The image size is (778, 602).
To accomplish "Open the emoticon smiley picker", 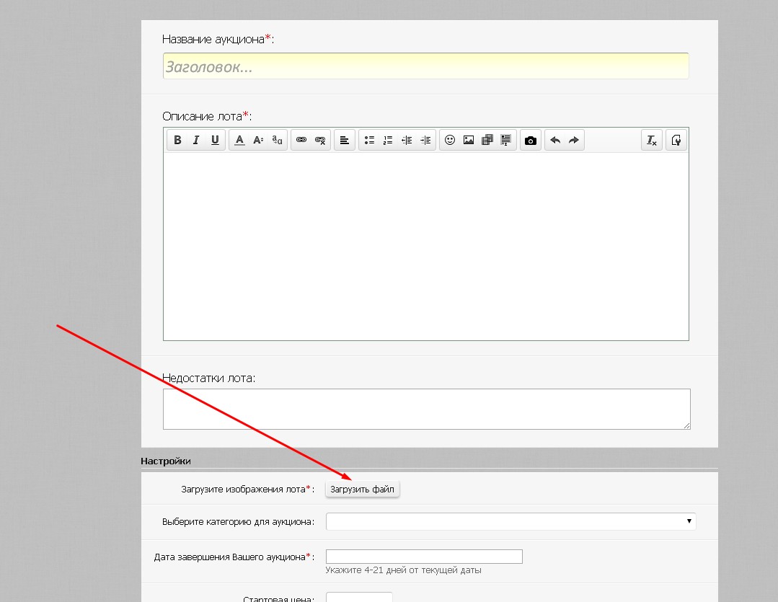I will click(x=450, y=141).
